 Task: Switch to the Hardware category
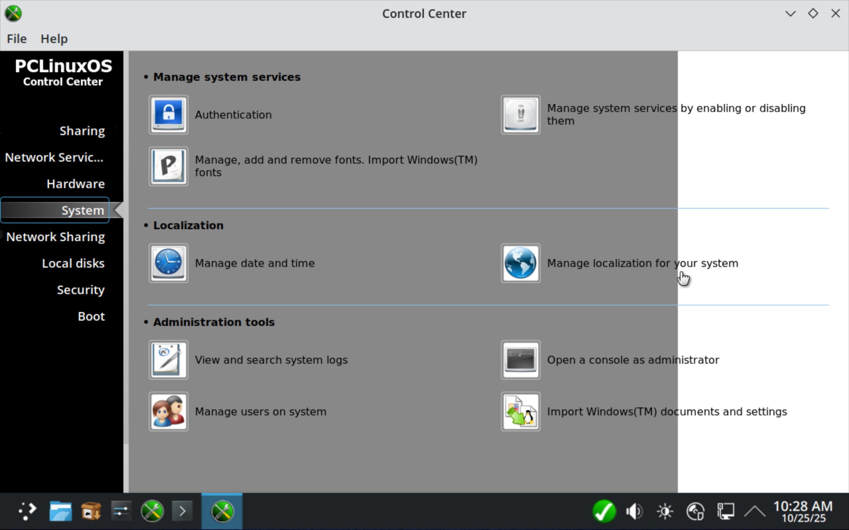pyautogui.click(x=75, y=184)
